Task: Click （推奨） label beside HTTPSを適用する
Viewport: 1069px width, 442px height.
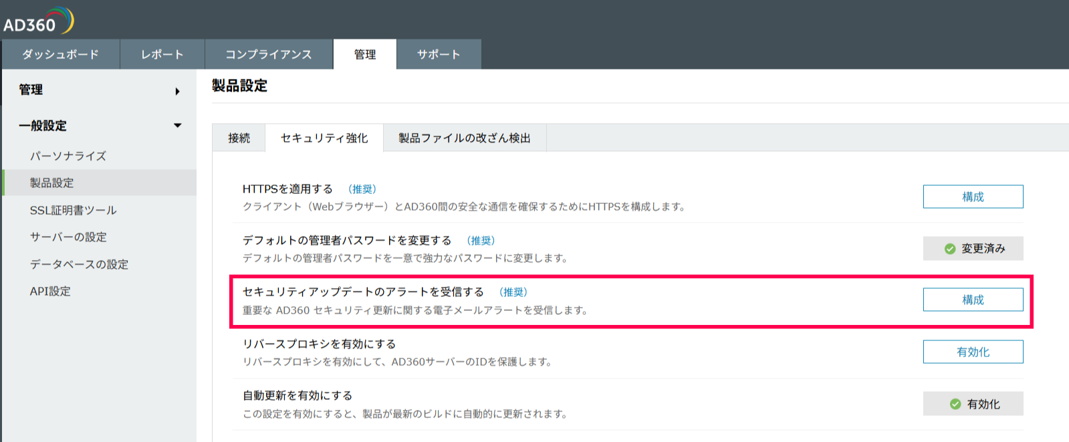Action: [362, 189]
